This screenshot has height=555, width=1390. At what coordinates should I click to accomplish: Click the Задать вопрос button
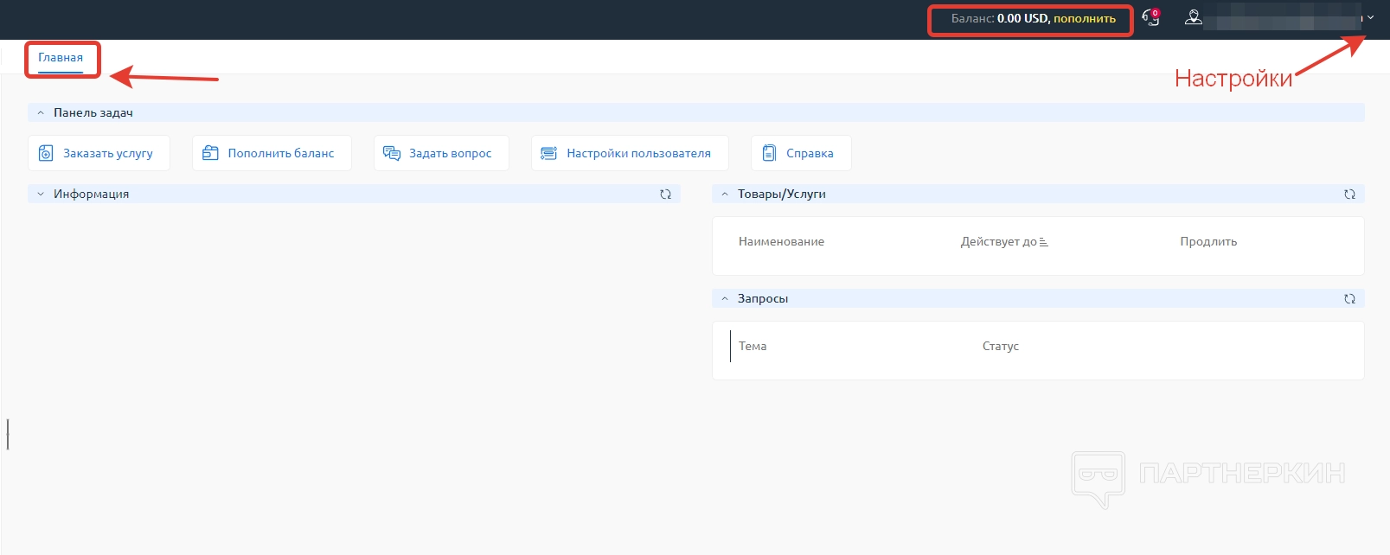[x=440, y=153]
